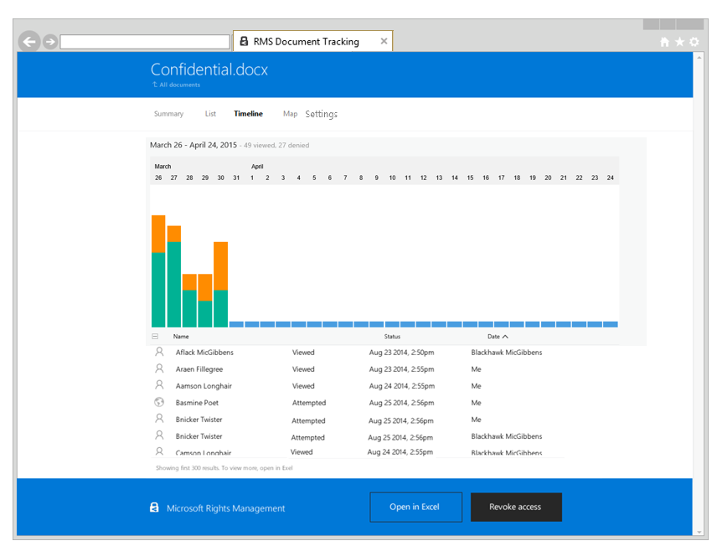Open the browser home icon
The height and width of the screenshot is (541, 717).
tap(664, 42)
